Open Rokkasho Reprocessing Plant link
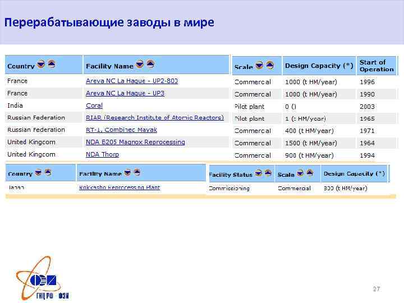 pyautogui.click(x=120, y=187)
